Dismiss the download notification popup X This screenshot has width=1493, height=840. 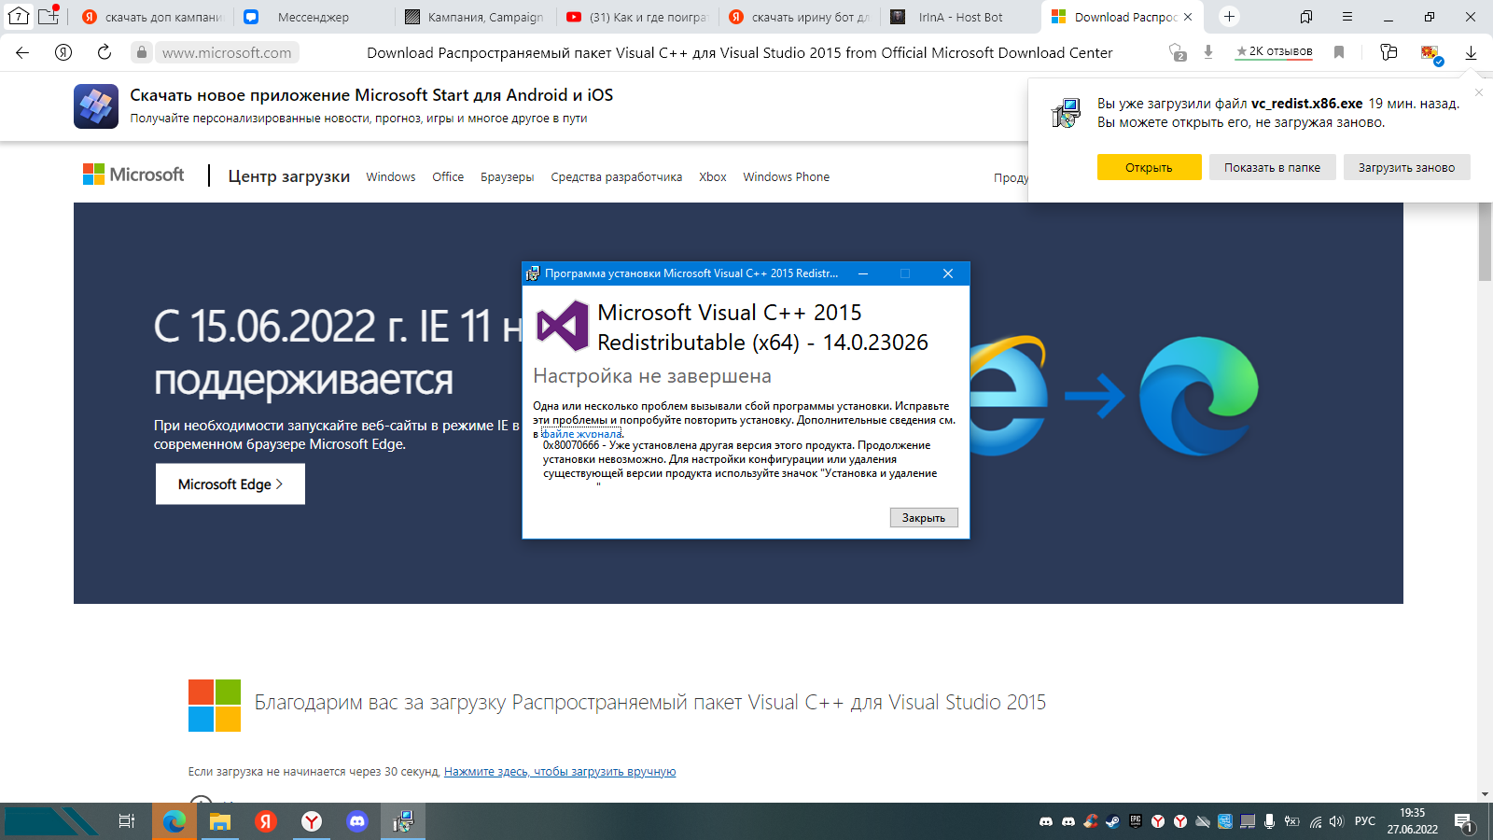click(x=1478, y=91)
